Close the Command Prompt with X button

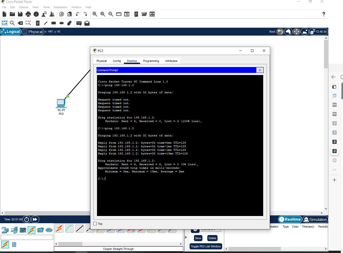tap(260, 70)
